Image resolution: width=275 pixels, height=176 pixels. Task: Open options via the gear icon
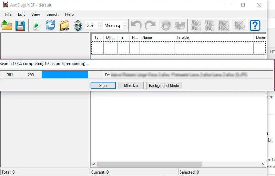[x=78, y=25]
